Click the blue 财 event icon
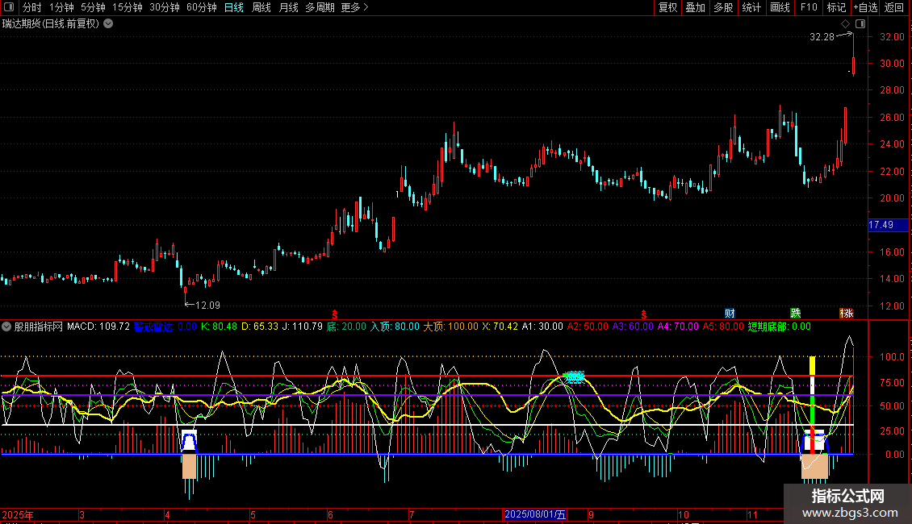Image resolution: width=912 pixels, height=524 pixels. [x=730, y=313]
